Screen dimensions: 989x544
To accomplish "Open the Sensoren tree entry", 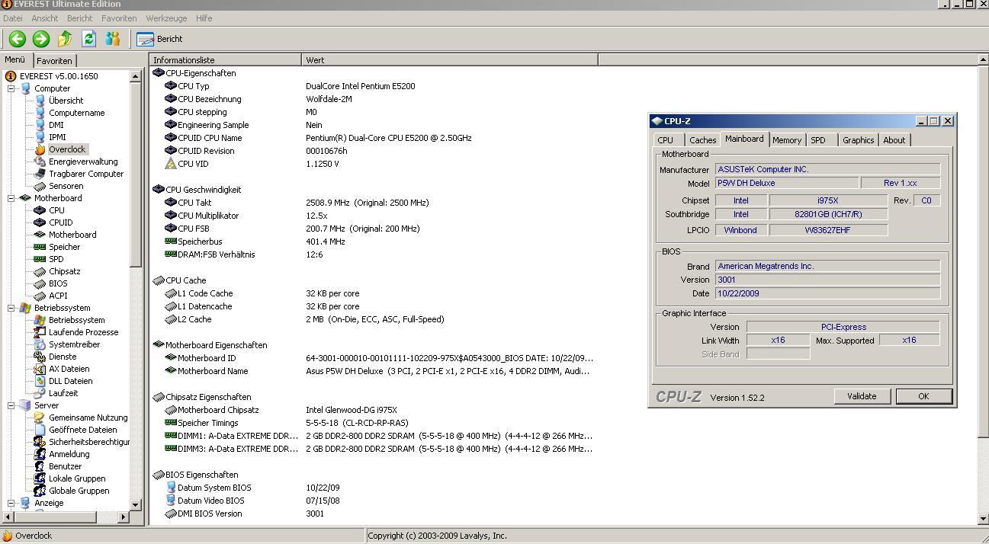I will [x=66, y=186].
